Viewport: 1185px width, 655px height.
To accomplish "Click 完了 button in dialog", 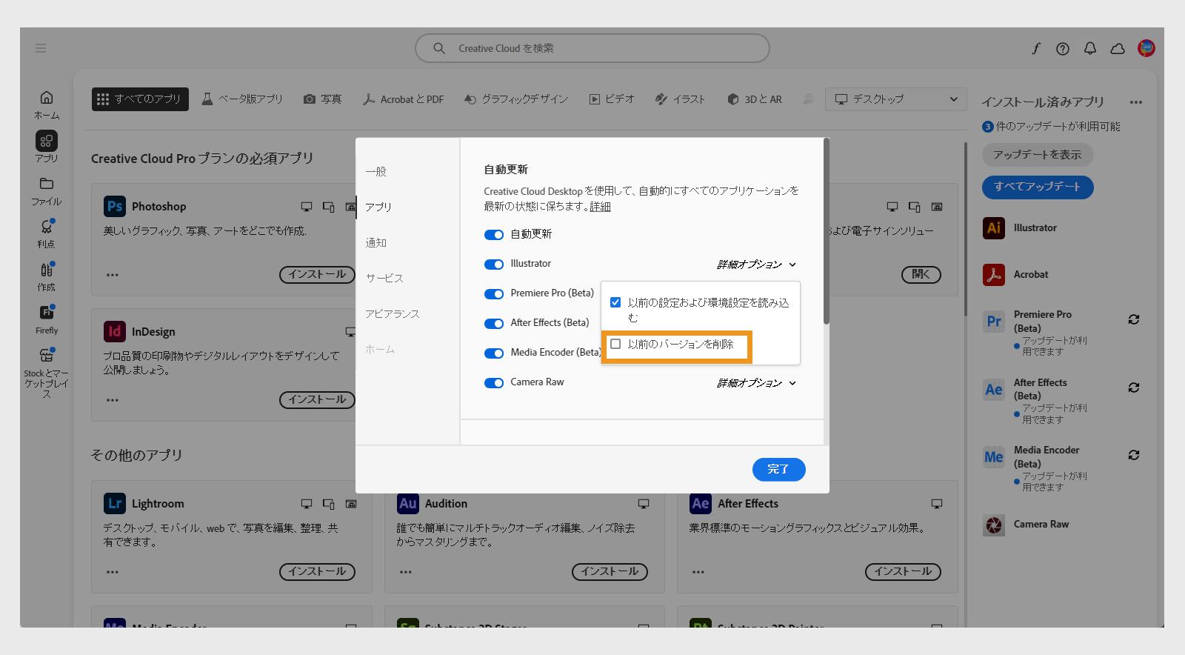I will pyautogui.click(x=778, y=469).
